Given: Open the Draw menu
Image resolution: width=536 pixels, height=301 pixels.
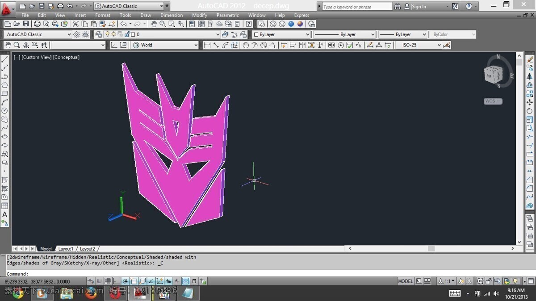Looking at the screenshot, I should [x=146, y=15].
